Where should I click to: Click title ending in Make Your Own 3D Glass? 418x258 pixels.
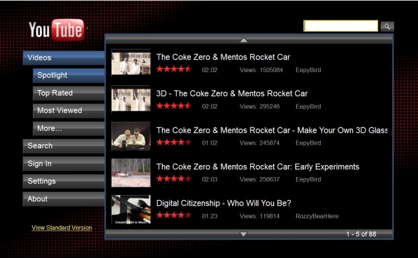272,130
